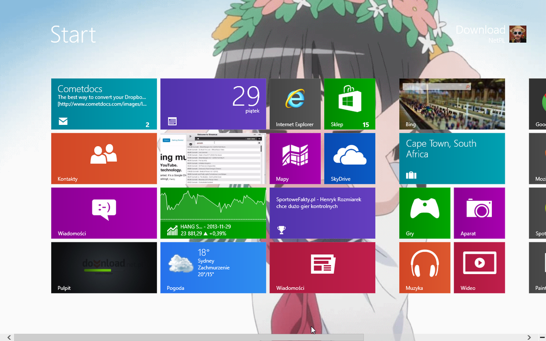Click the suitcase icon on Cape Town tile
Viewport: 546px width, 341px height.
(x=411, y=175)
